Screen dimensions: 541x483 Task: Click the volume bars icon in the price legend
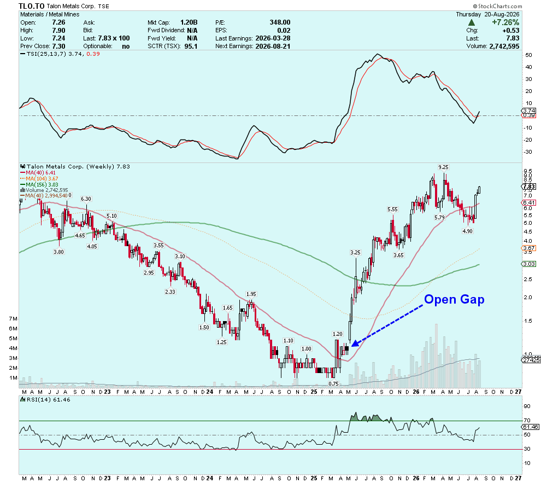pos(22,190)
